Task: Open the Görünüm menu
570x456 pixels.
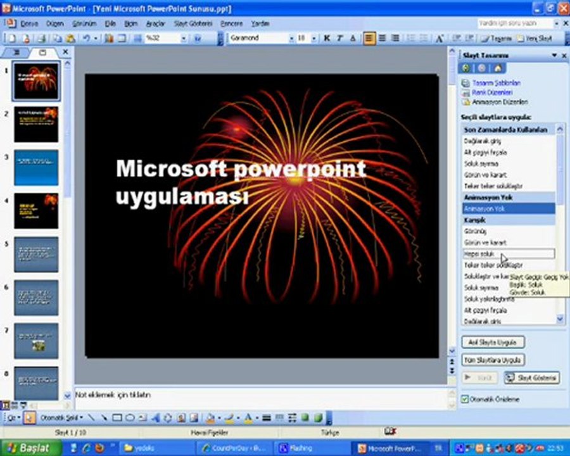Action: (x=84, y=23)
